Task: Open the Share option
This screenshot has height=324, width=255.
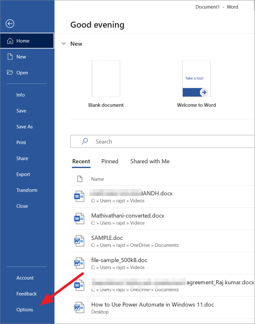Action: point(27,159)
